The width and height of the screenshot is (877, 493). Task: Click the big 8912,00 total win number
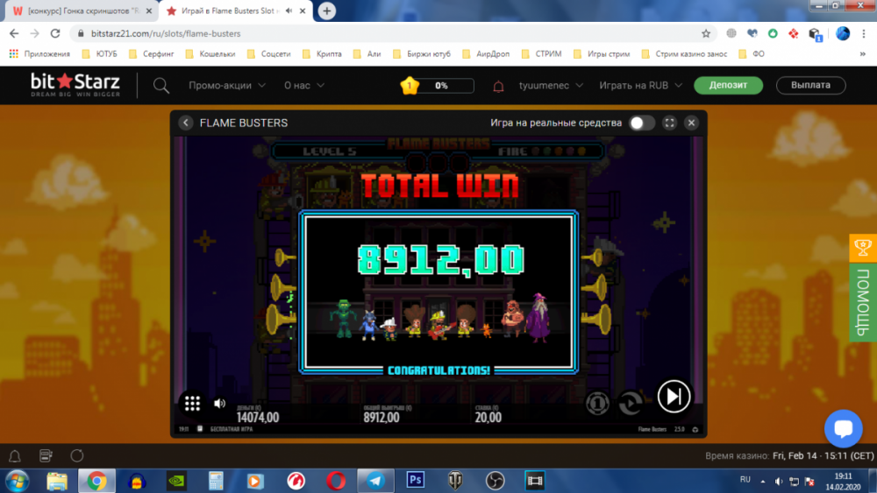[x=441, y=260]
